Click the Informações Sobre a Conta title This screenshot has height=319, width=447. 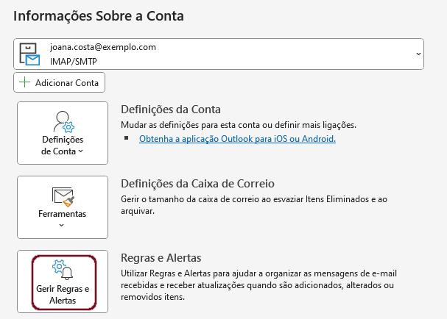(x=99, y=16)
